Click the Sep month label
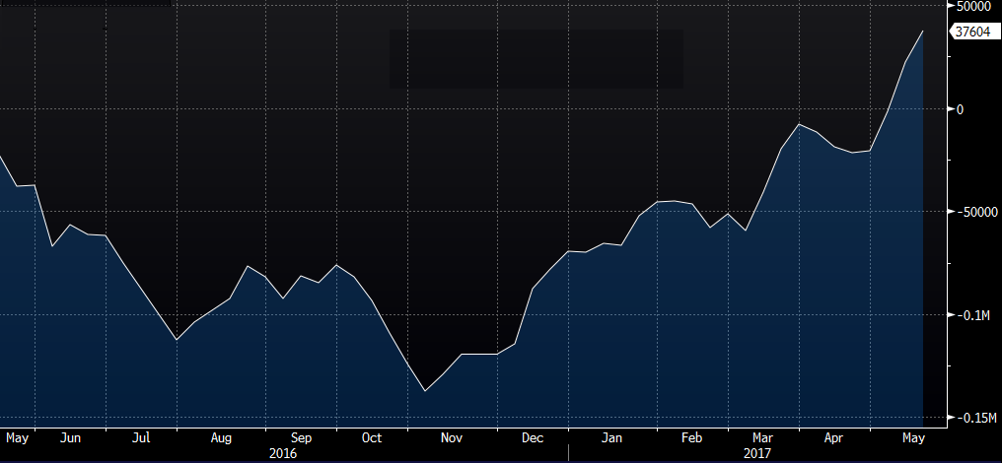 (301, 438)
